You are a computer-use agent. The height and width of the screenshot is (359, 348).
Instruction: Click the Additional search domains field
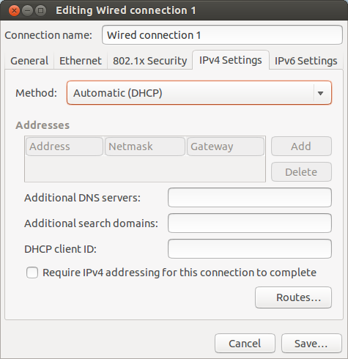click(250, 223)
